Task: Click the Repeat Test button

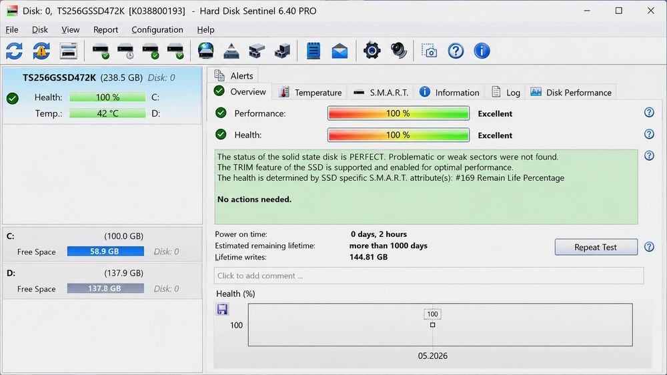Action: (x=596, y=247)
